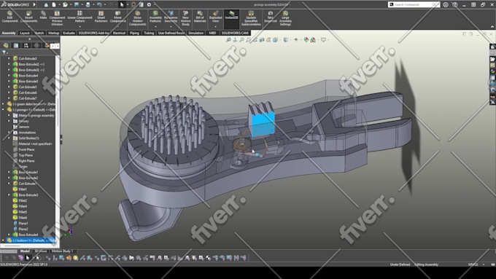The height and width of the screenshot is (279, 496).
Task: Switch to Motion Study 1 tab
Action: (62, 251)
